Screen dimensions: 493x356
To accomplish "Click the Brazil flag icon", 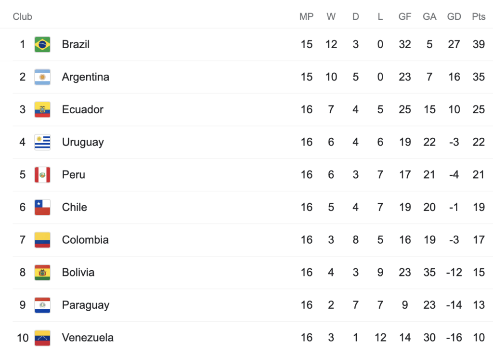I will (42, 44).
